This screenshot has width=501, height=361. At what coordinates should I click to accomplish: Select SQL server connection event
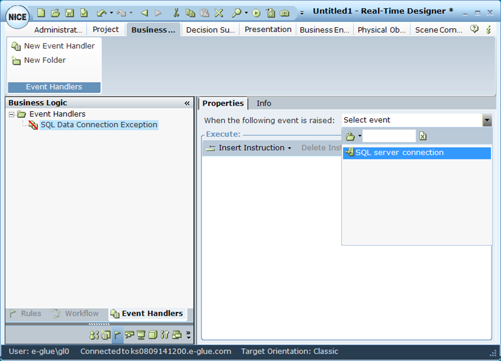click(x=399, y=153)
